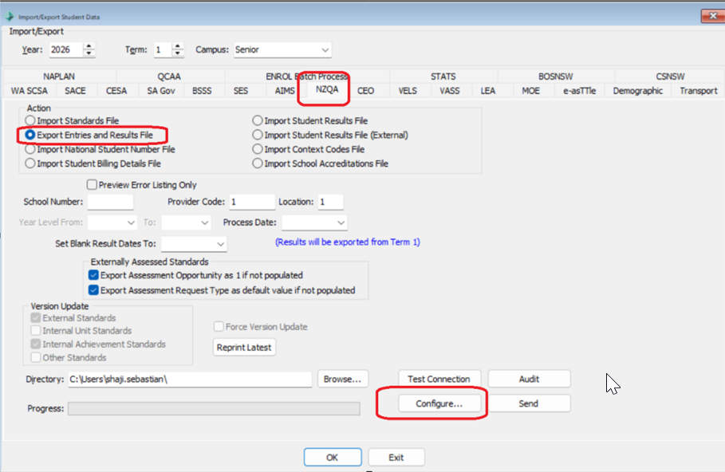The image size is (725, 472).
Task: Open the LEA tab
Action: (x=488, y=91)
